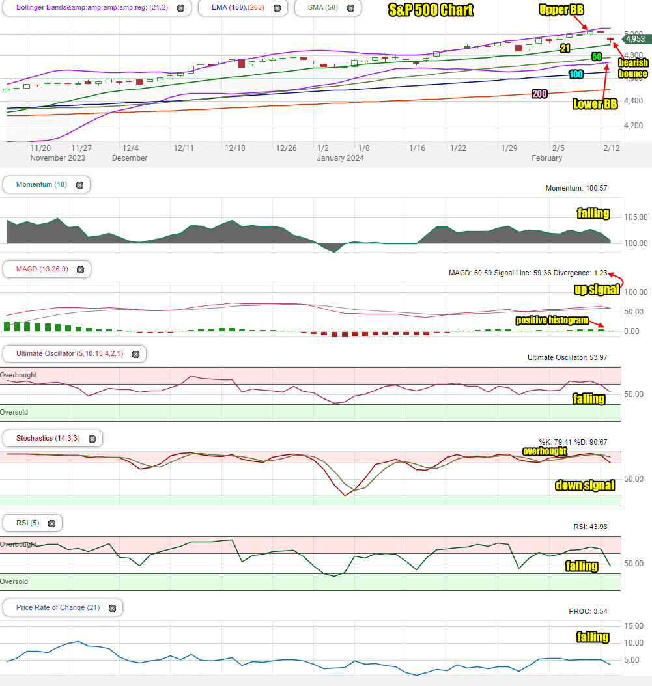
Task: Open Ultimate Oscillator indicator label
Action: click(70, 353)
